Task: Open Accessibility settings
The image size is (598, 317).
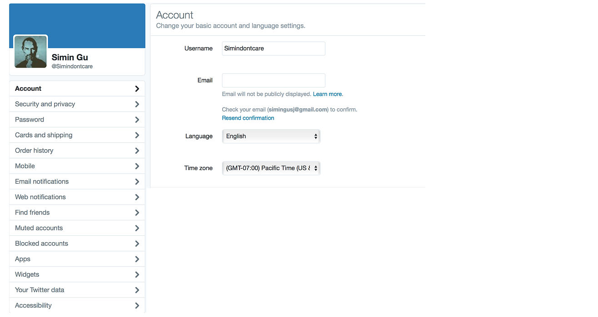Action: pos(77,305)
